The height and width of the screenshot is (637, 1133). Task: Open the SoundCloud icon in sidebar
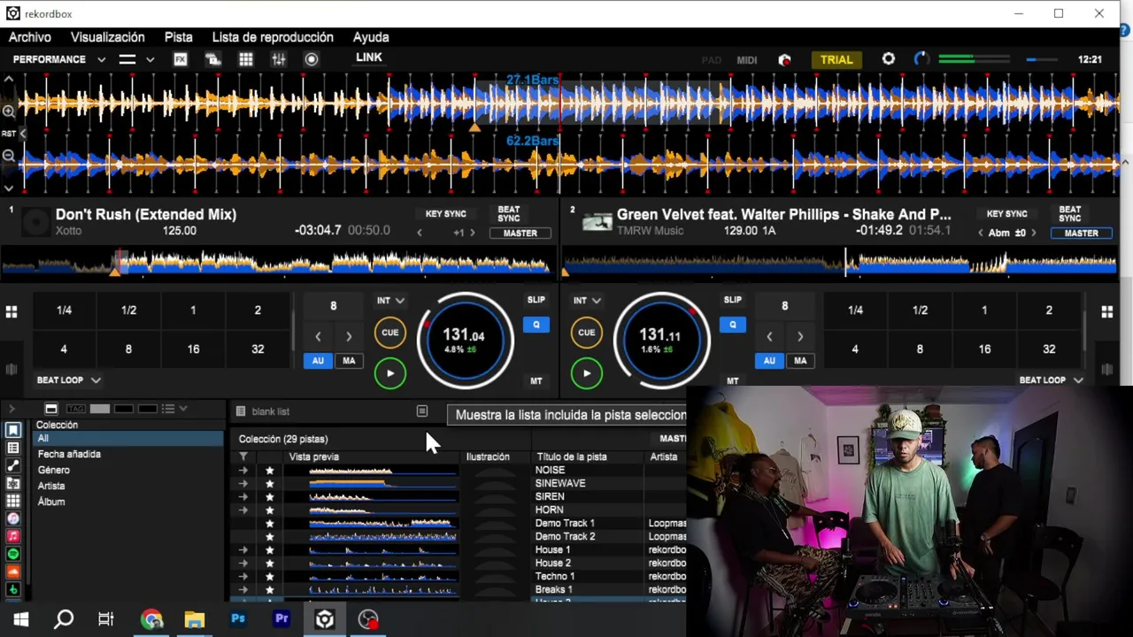(x=13, y=572)
